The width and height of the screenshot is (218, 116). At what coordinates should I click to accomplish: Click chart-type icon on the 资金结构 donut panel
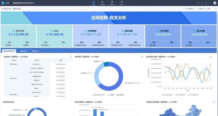pos(142,57)
